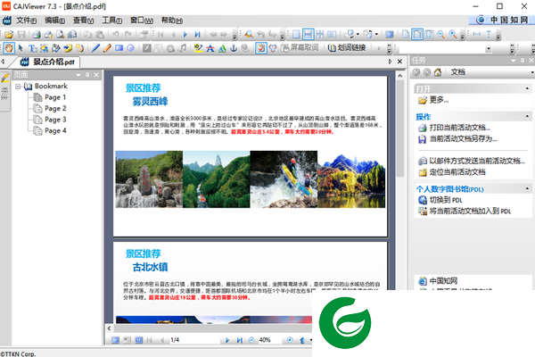Image resolution: width=535 pixels, height=357 pixels.
Task: Select the text selection tool
Action: tap(32, 48)
